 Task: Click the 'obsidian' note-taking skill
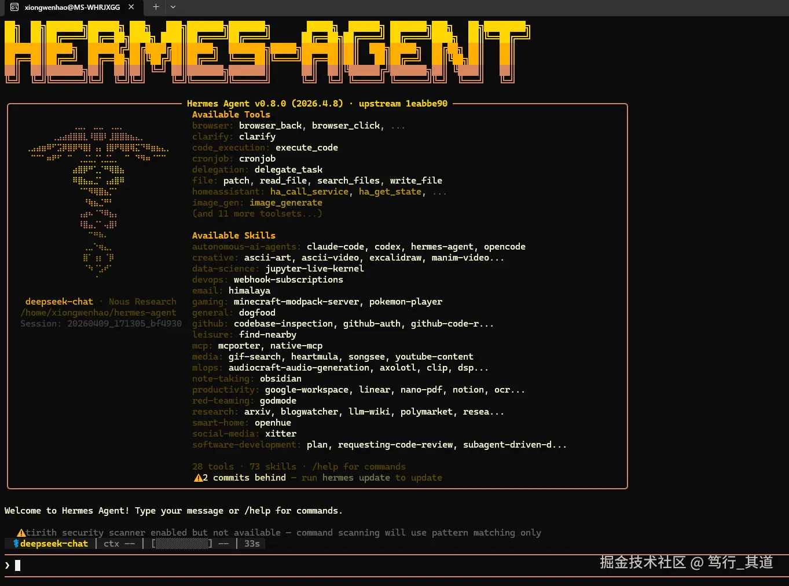[x=281, y=379]
